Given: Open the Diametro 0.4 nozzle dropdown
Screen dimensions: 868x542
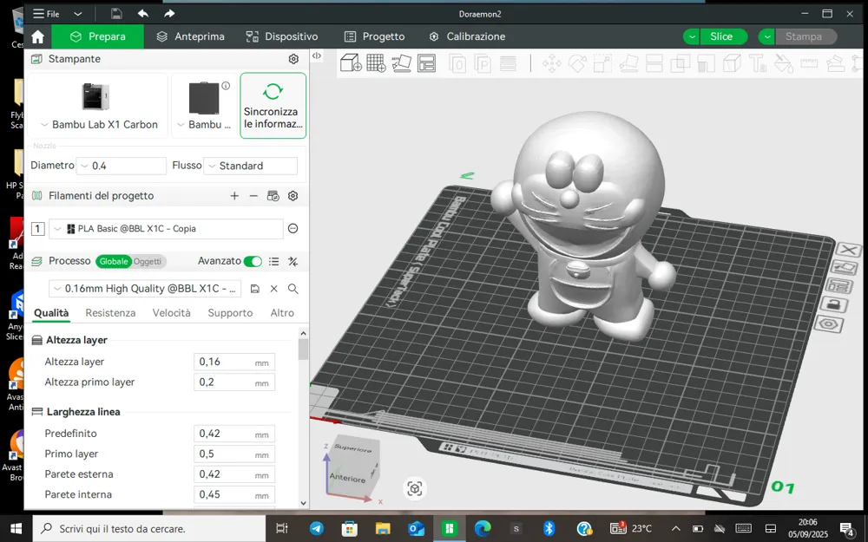Looking at the screenshot, I should coord(122,166).
